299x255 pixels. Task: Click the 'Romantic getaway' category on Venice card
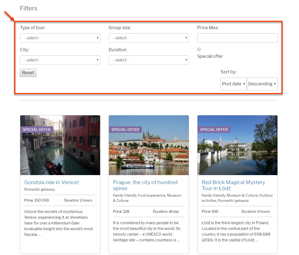pos(40,190)
